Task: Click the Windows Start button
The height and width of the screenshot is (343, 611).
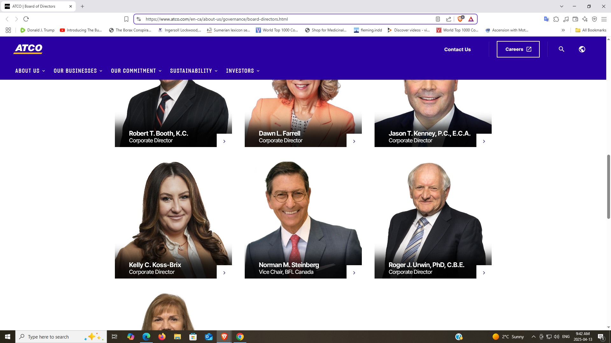Action: pyautogui.click(x=8, y=337)
